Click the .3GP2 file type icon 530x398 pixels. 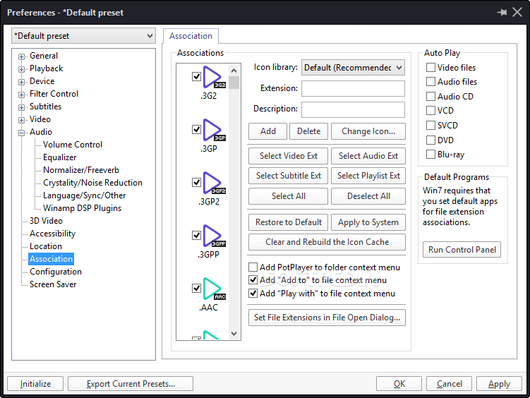[x=214, y=183]
